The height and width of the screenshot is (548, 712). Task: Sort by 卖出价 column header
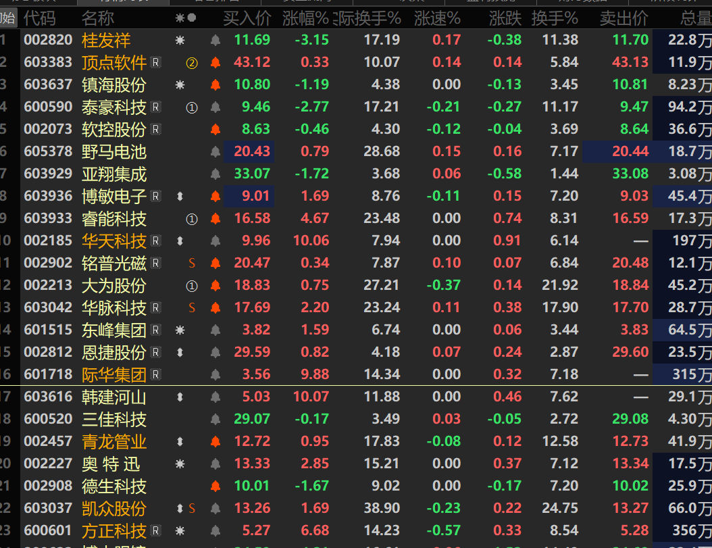point(624,18)
